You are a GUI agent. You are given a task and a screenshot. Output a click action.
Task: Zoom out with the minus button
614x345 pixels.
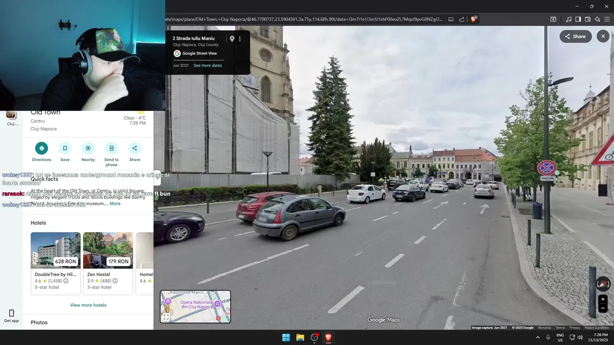[603, 309]
